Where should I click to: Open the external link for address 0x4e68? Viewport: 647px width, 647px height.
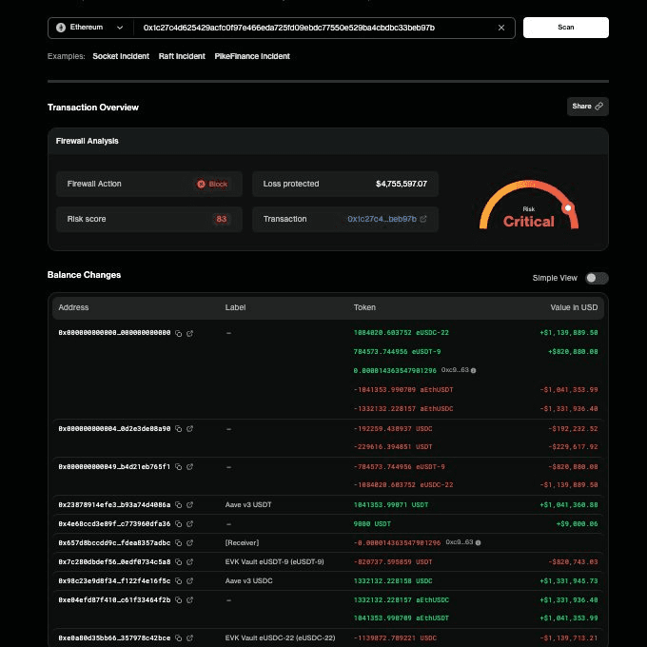coord(189,523)
